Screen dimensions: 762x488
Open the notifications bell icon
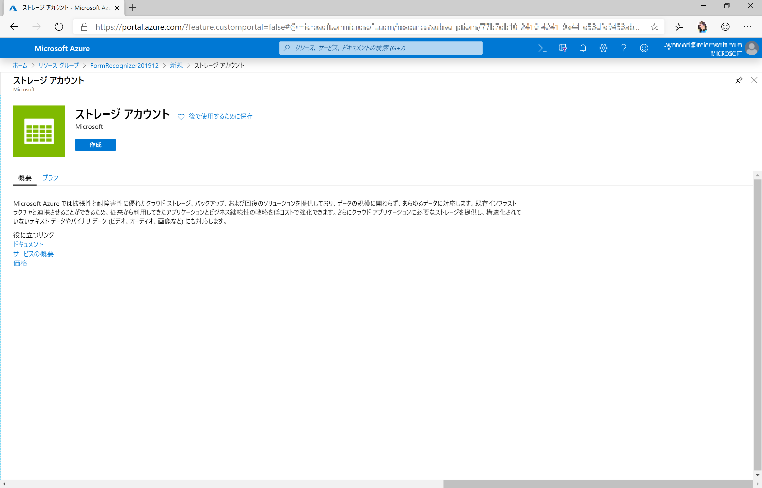click(x=583, y=48)
